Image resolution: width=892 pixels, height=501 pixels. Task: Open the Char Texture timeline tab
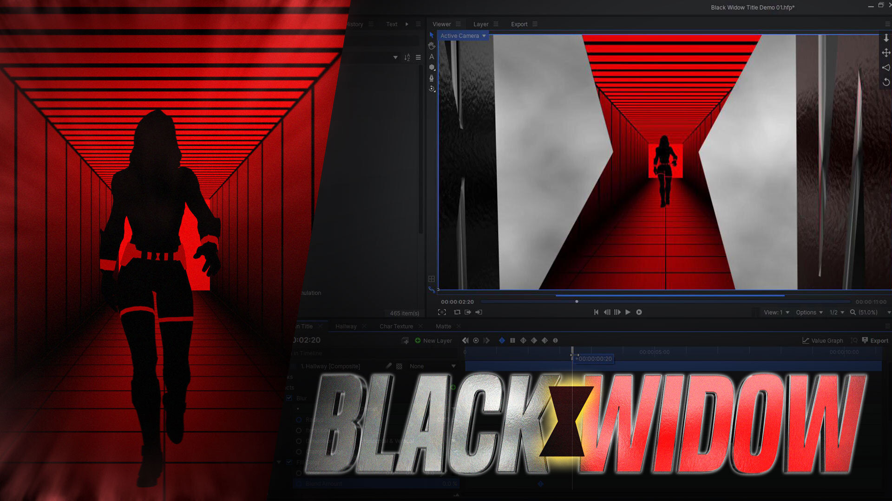[396, 327]
